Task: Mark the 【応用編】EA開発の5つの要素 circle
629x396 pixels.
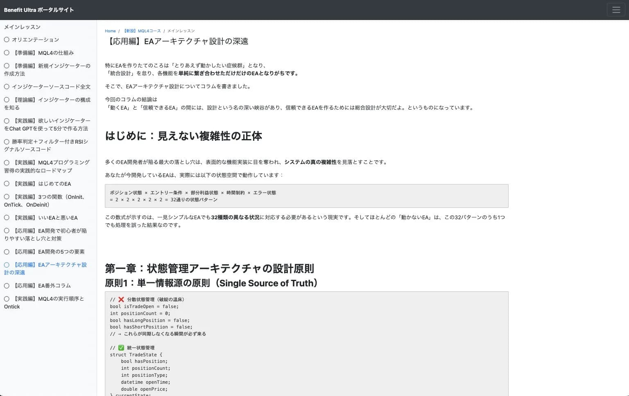Action: pyautogui.click(x=7, y=251)
